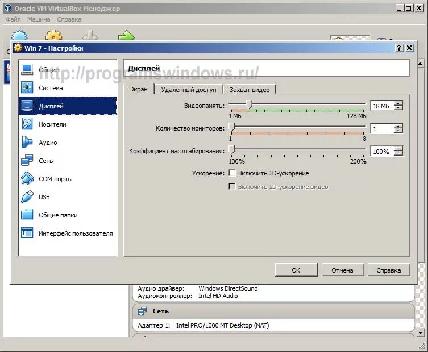The height and width of the screenshot is (352, 428).
Task: Select the Аудио category label
Action: pos(48,143)
